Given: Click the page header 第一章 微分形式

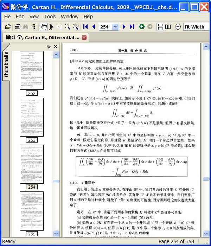Looking at the screenshot, I should pos(133,51).
